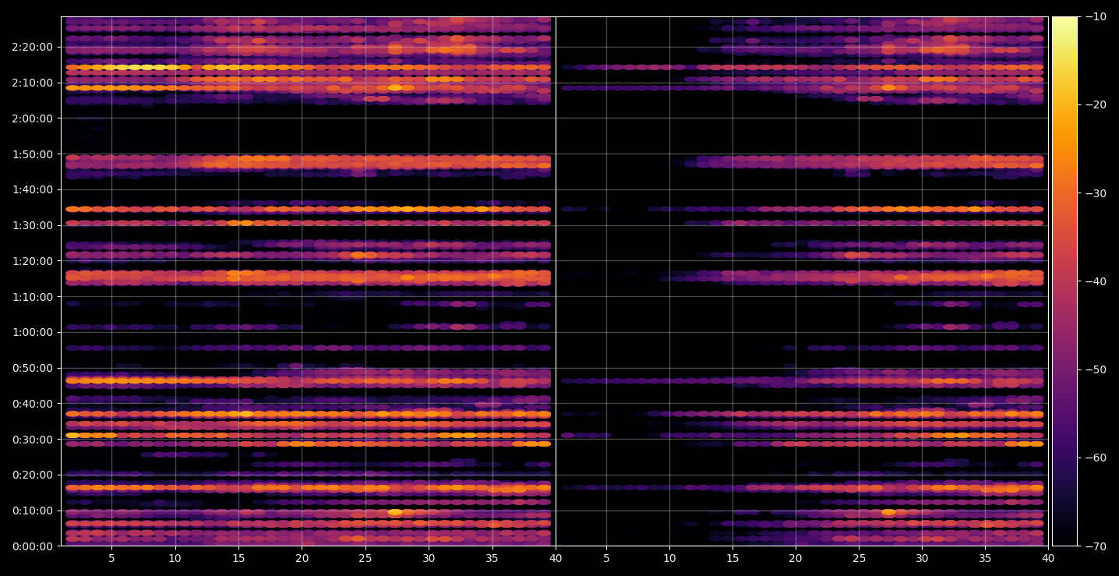Select the 1:40:00 tick label

point(33,189)
